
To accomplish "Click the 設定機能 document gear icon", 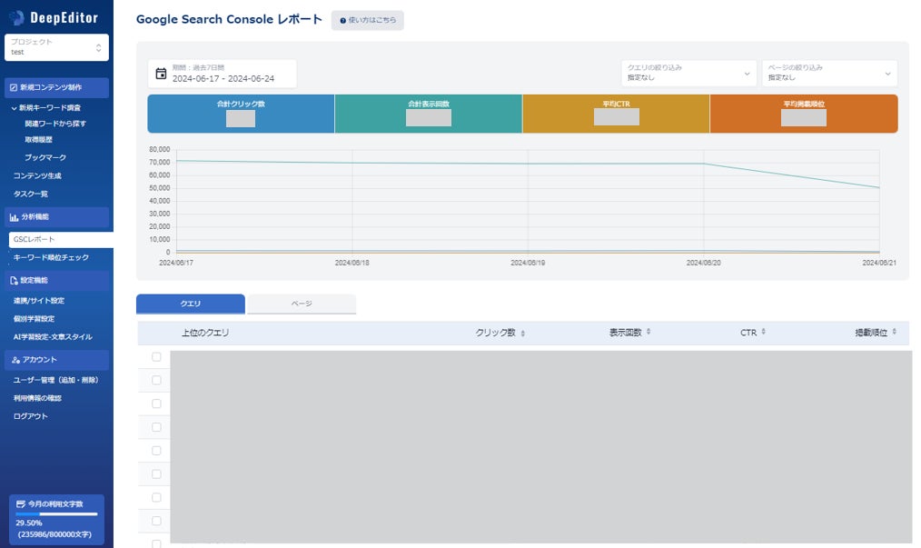I will [x=14, y=281].
